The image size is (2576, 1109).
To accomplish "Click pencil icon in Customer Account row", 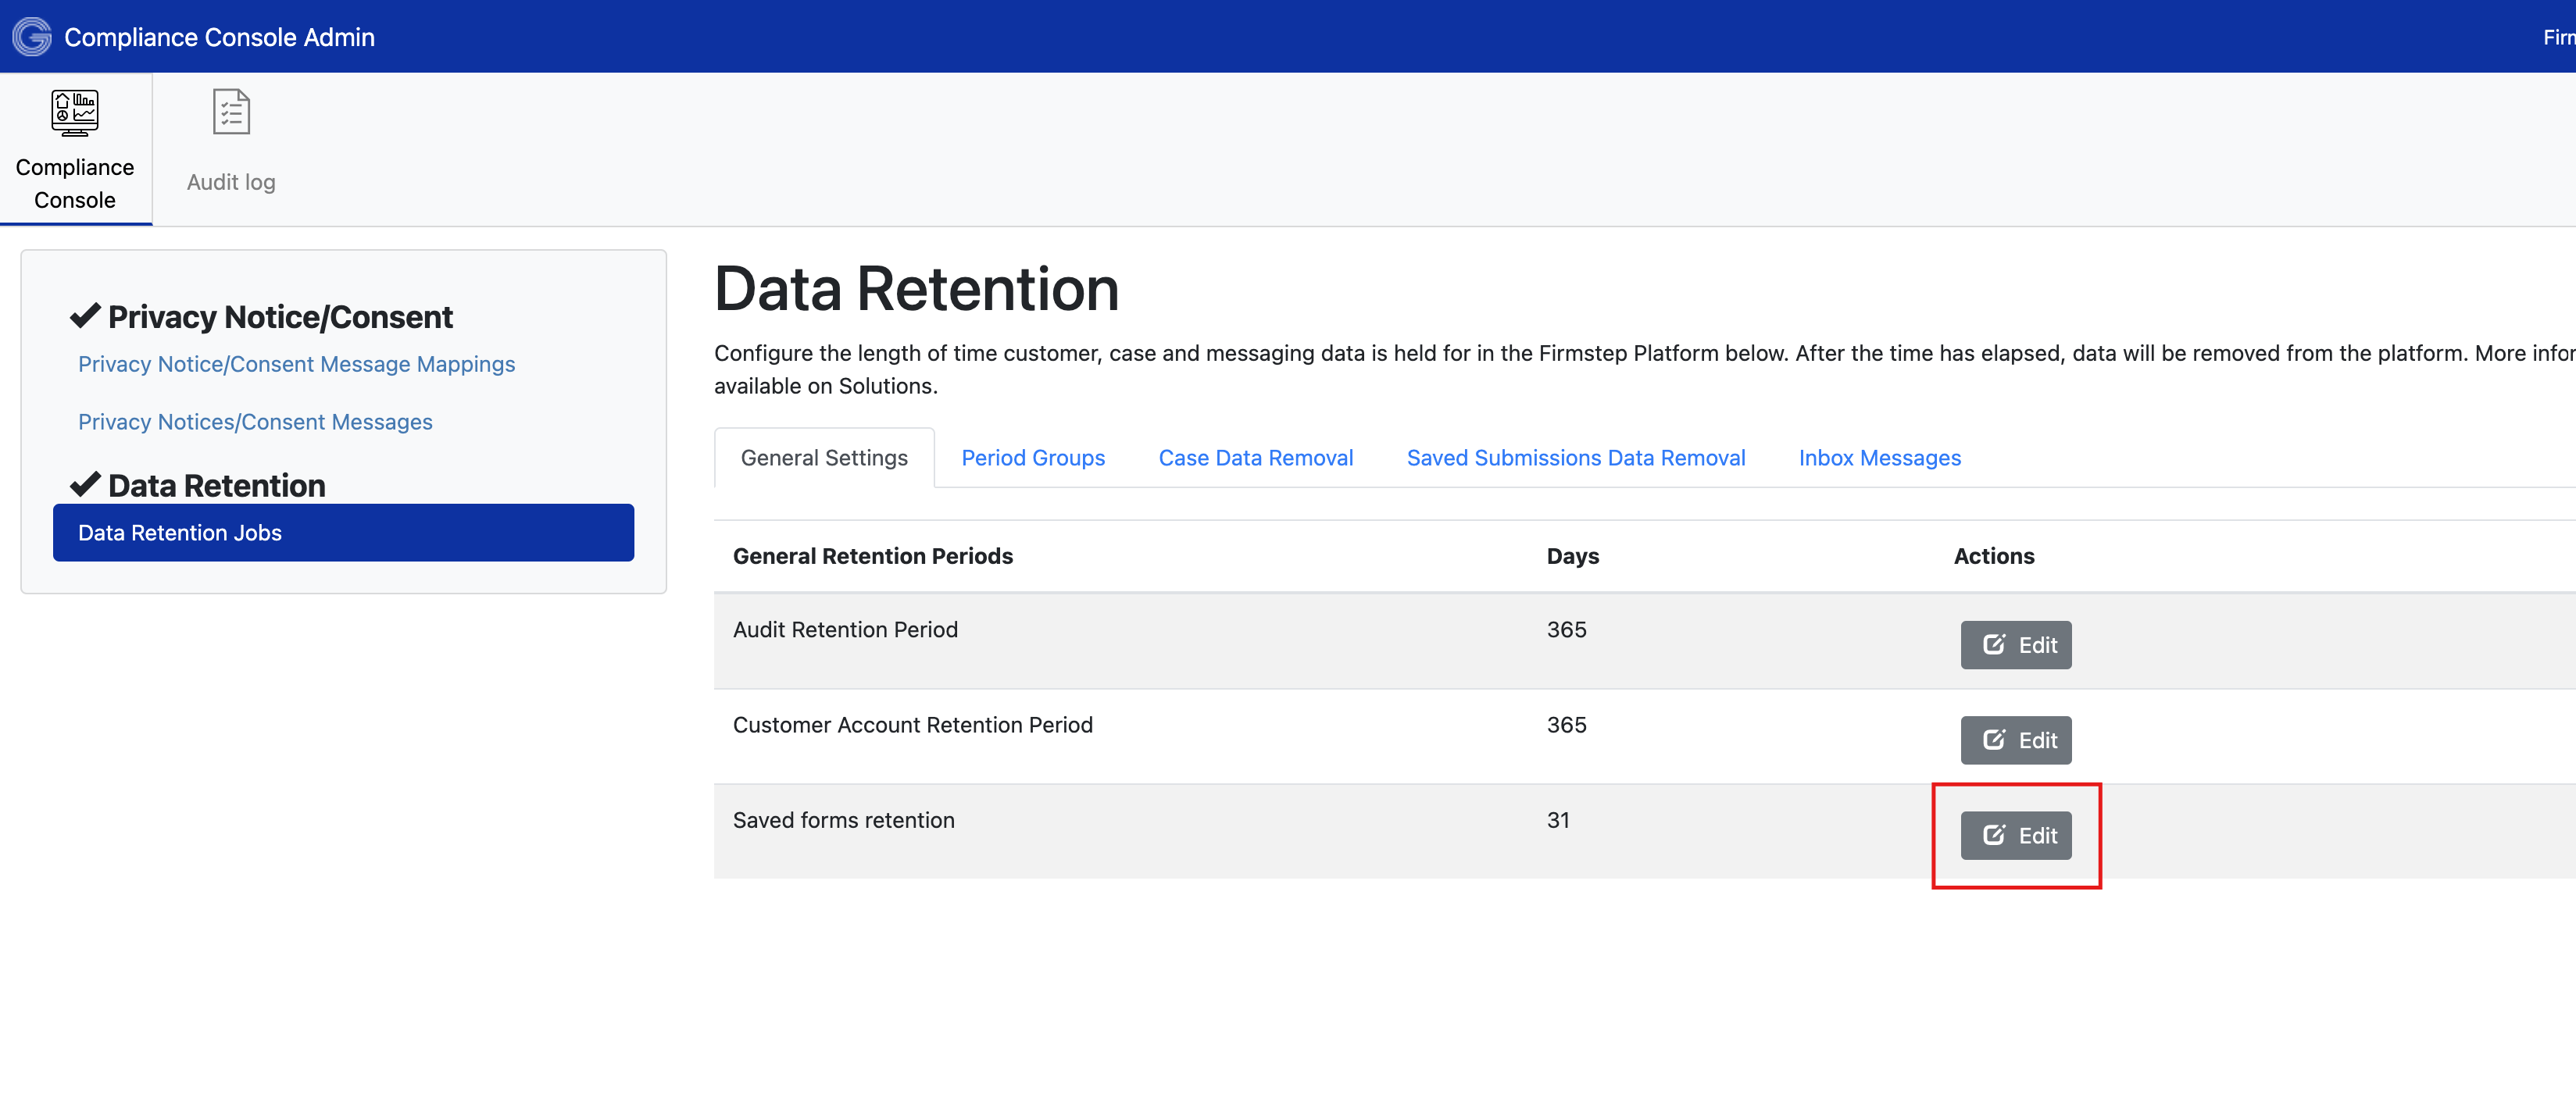I will [1993, 739].
